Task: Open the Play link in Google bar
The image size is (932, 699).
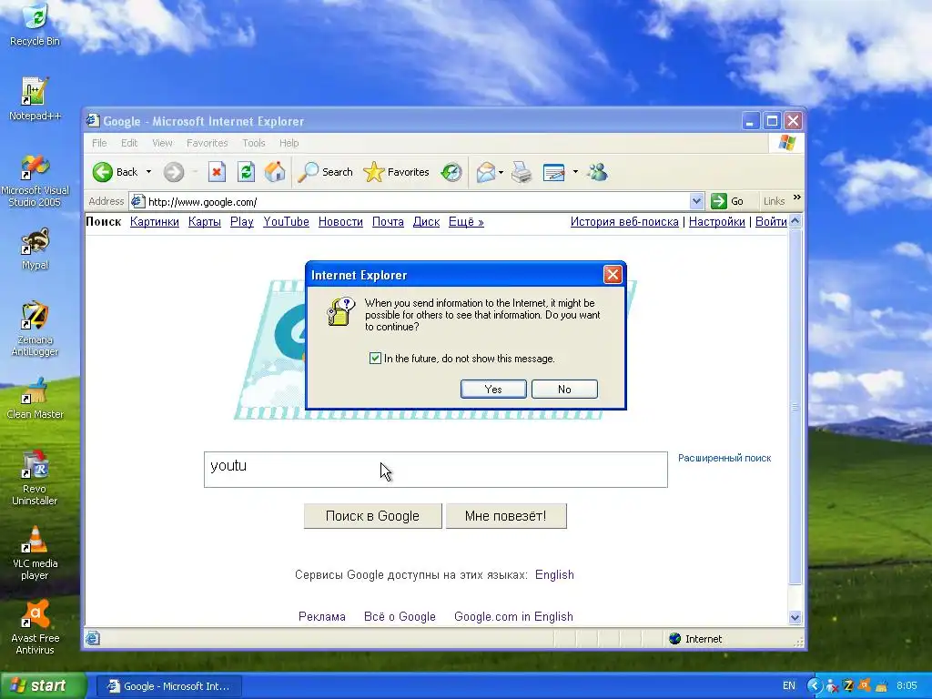Action: coord(242,222)
